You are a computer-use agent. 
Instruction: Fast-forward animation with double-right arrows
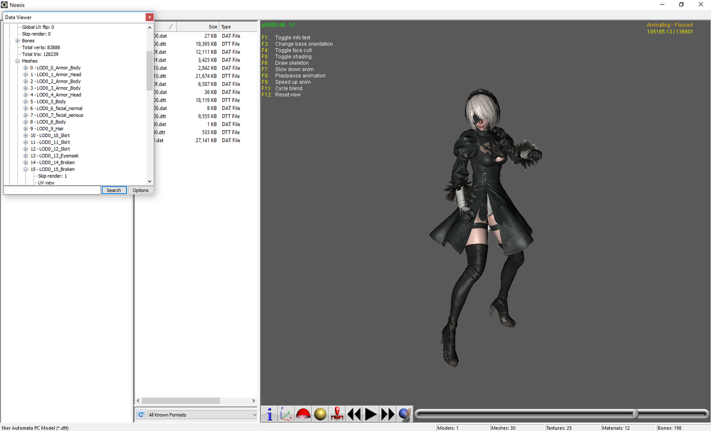click(x=388, y=414)
